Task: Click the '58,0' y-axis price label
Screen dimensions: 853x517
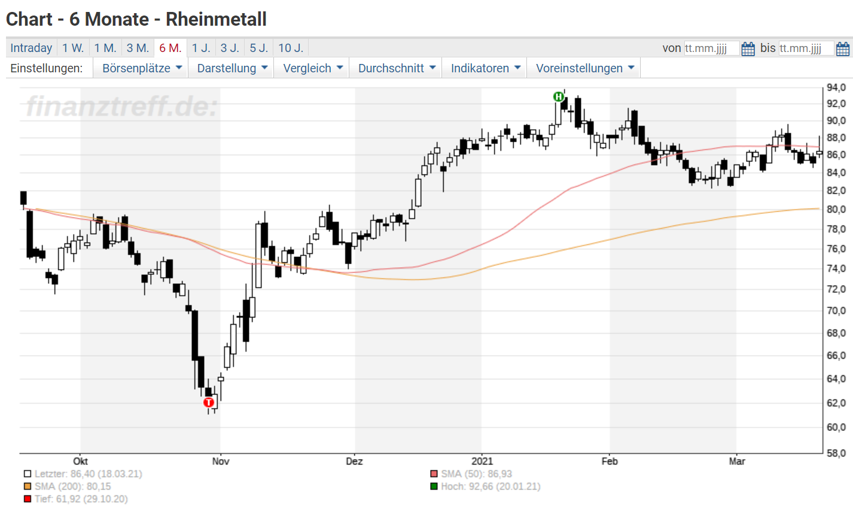Action: tap(836, 453)
